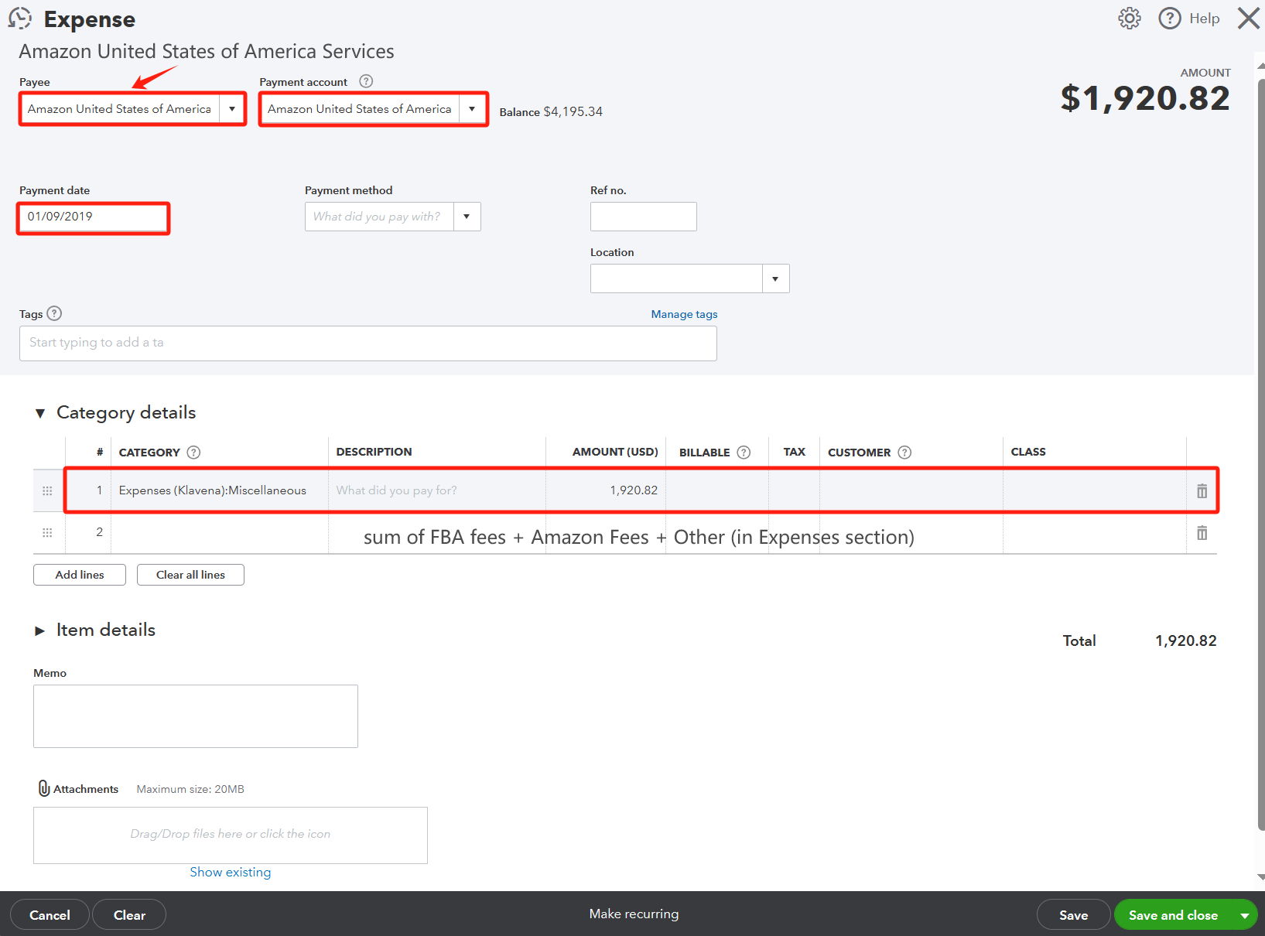Click the Location input field
Image resolution: width=1265 pixels, height=936 pixels.
pos(677,278)
